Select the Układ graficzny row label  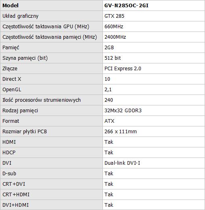(x=21, y=16)
